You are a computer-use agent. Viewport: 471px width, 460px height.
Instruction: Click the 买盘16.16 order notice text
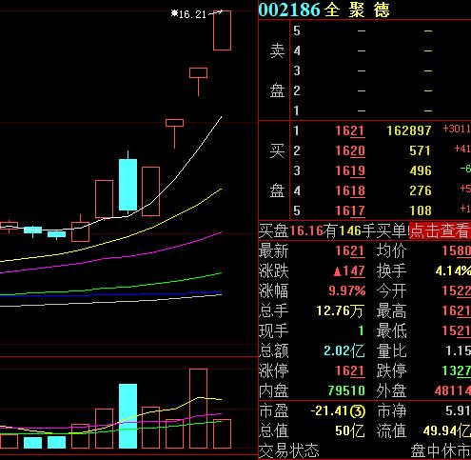click(333, 230)
